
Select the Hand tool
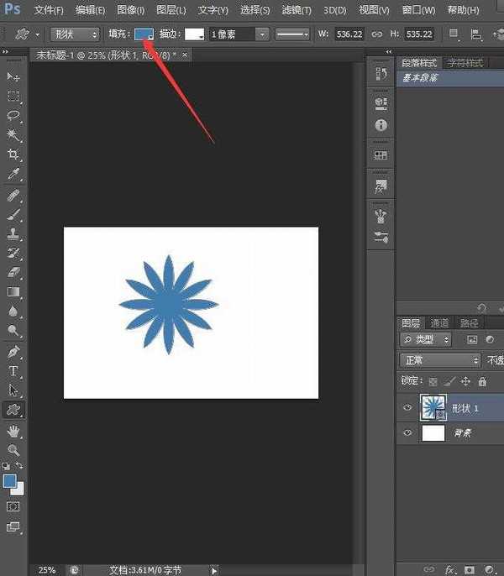pyautogui.click(x=13, y=431)
